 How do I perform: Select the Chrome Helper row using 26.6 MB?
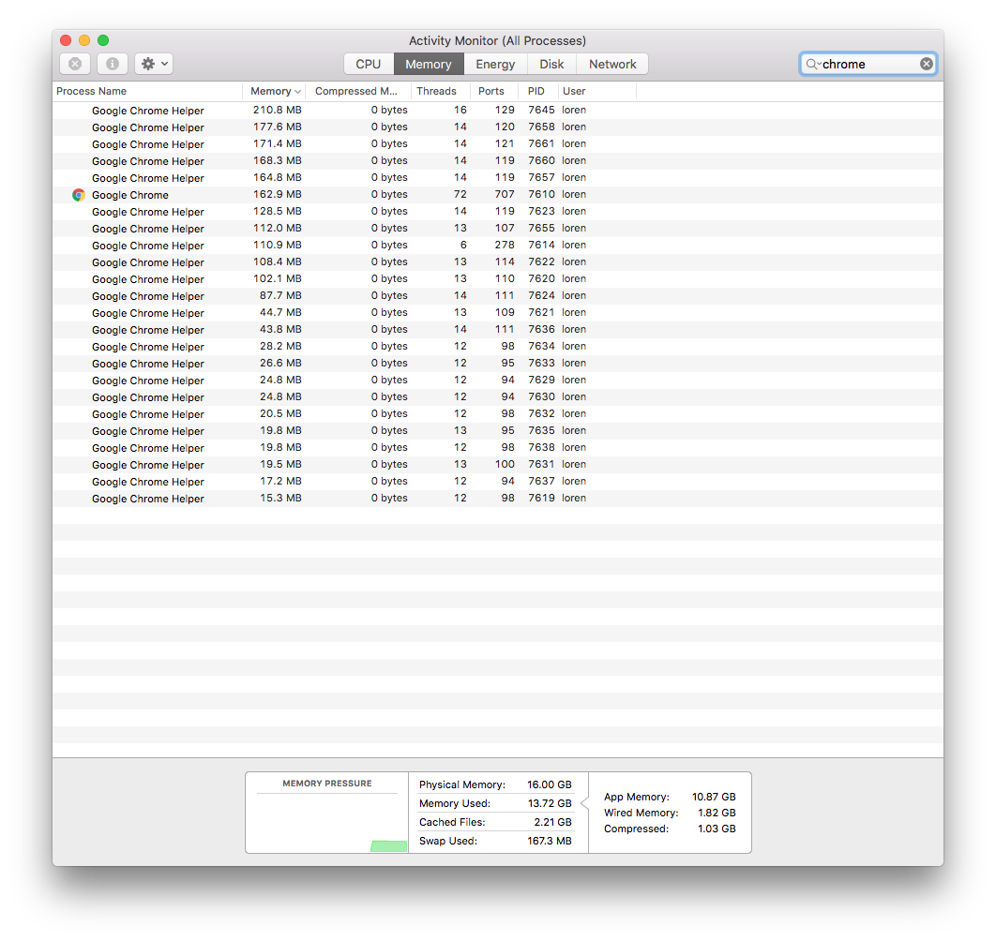tap(498, 364)
